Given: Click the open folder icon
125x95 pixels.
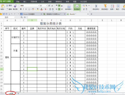Looking at the screenshot, I should pos(1,14).
